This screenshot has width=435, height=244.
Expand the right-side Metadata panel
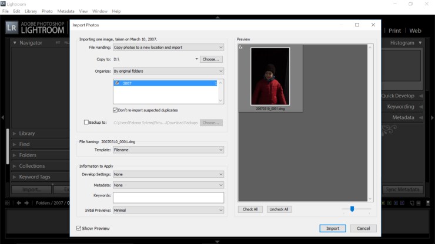421,117
